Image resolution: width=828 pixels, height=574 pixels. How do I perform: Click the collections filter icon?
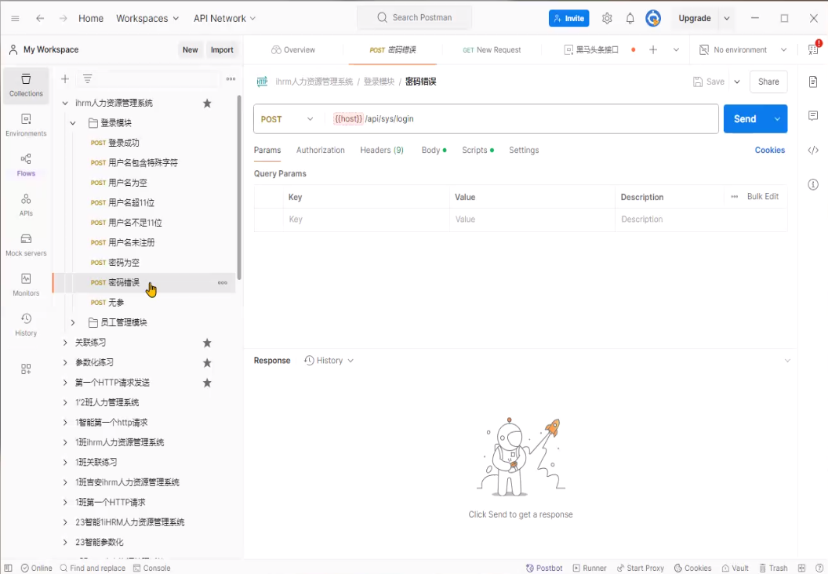click(87, 78)
